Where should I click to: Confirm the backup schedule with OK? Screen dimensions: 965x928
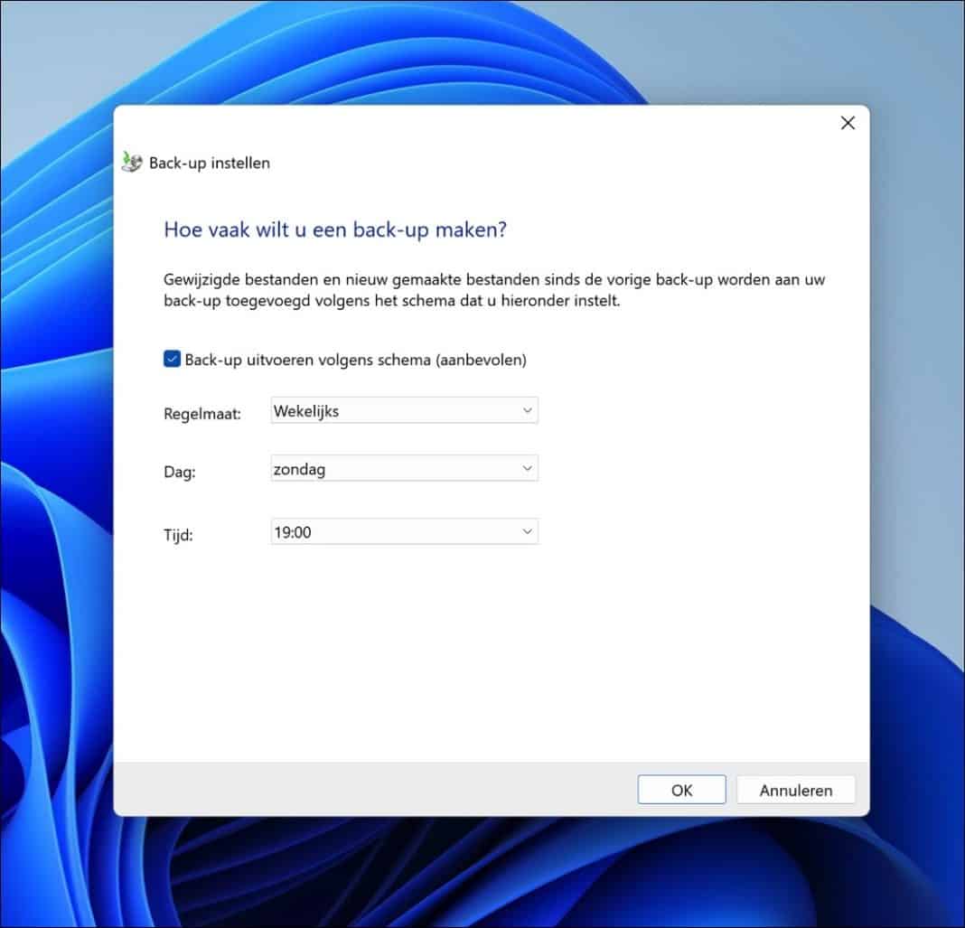click(681, 789)
